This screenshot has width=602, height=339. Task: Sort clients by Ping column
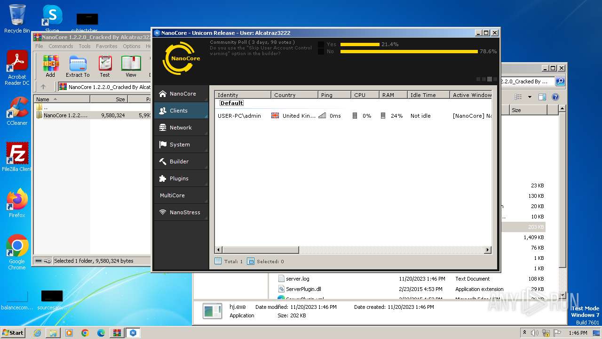pos(334,95)
